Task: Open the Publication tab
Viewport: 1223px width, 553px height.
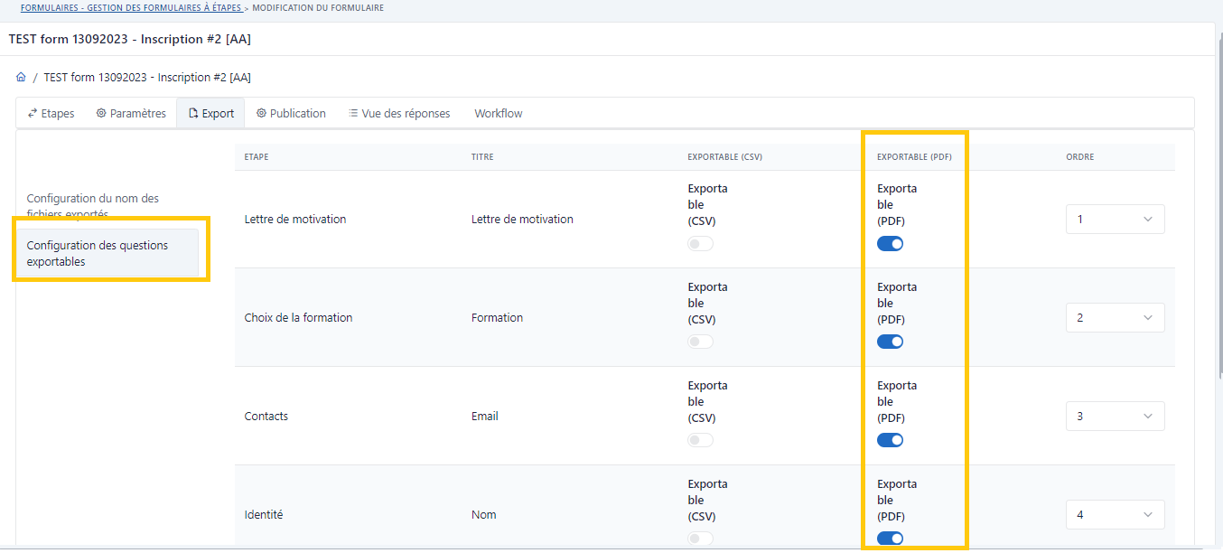Action: [290, 114]
